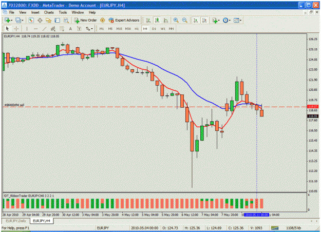
Task: Open the Tools menu
Action: click(x=63, y=12)
